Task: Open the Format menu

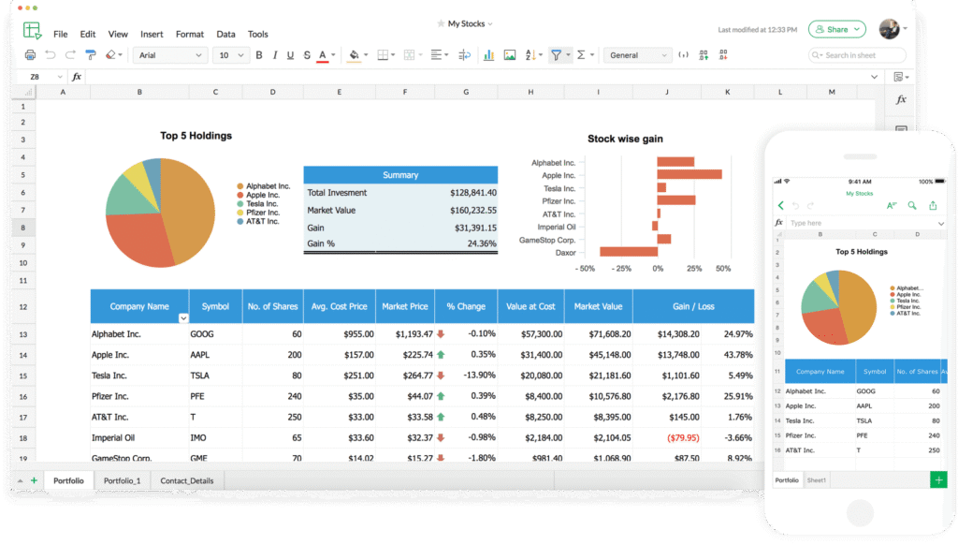Action: point(189,35)
